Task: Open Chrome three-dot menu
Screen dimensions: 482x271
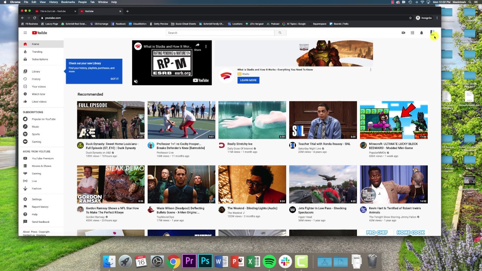Action: point(437,18)
